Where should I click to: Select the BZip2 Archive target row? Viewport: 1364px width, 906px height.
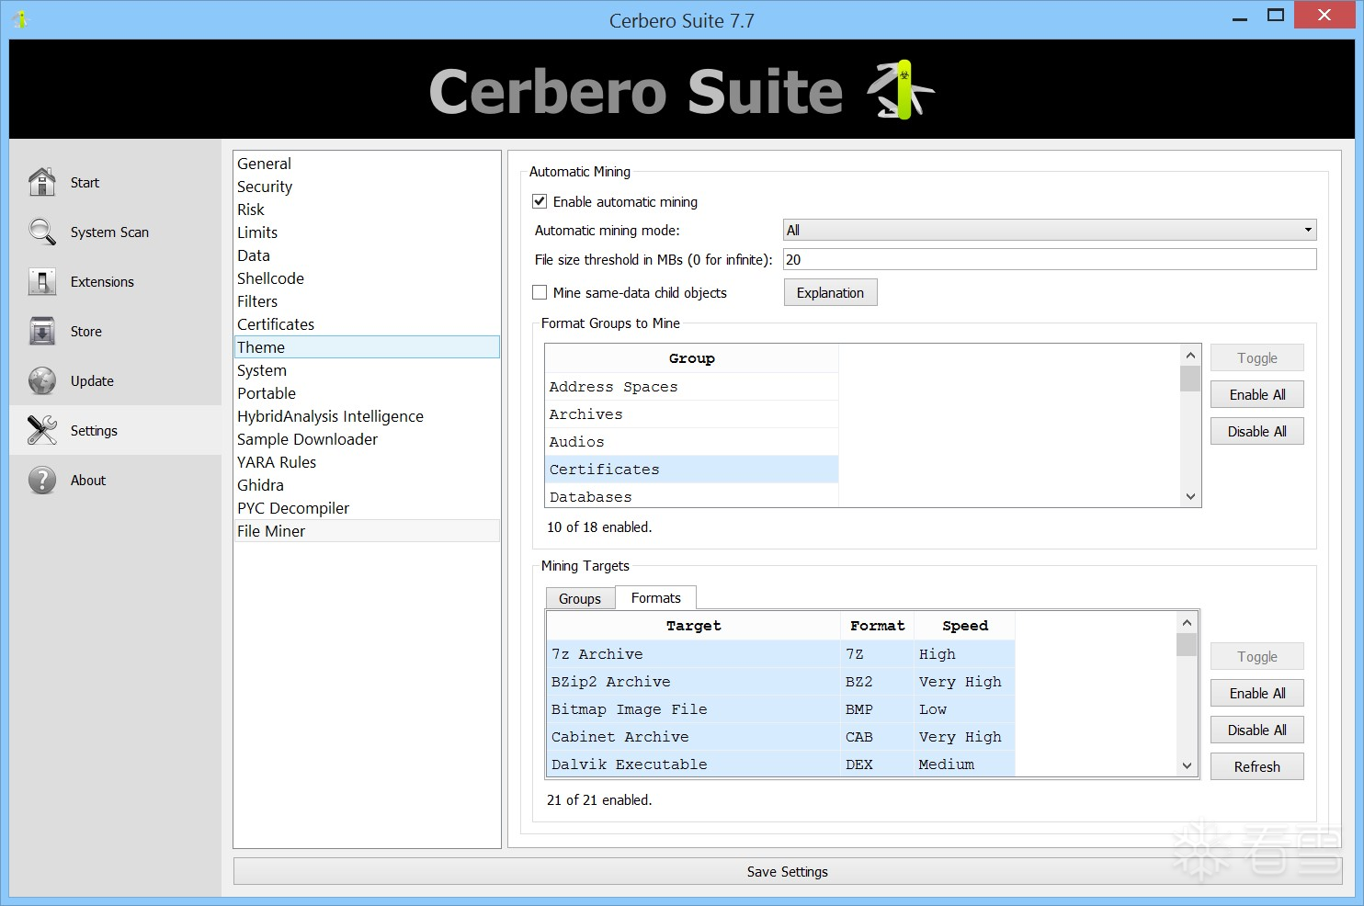coord(781,682)
